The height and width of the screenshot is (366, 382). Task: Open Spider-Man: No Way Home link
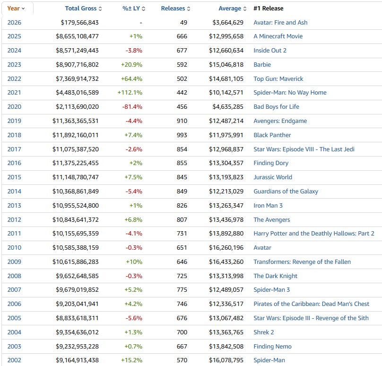pos(290,93)
